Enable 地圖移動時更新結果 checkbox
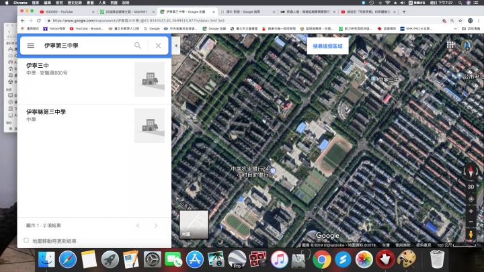This screenshot has height=272, width=484. [x=26, y=240]
